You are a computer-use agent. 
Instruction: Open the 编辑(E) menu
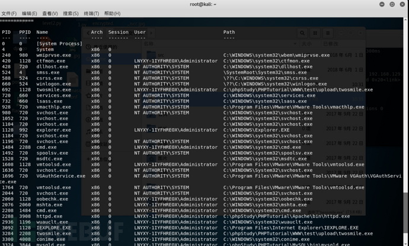(x=29, y=13)
